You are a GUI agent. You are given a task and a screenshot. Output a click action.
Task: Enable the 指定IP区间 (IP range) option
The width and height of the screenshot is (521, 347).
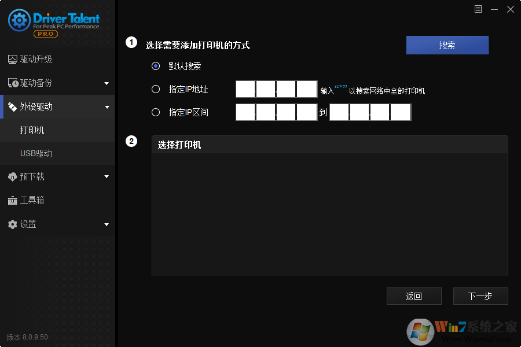(155, 112)
